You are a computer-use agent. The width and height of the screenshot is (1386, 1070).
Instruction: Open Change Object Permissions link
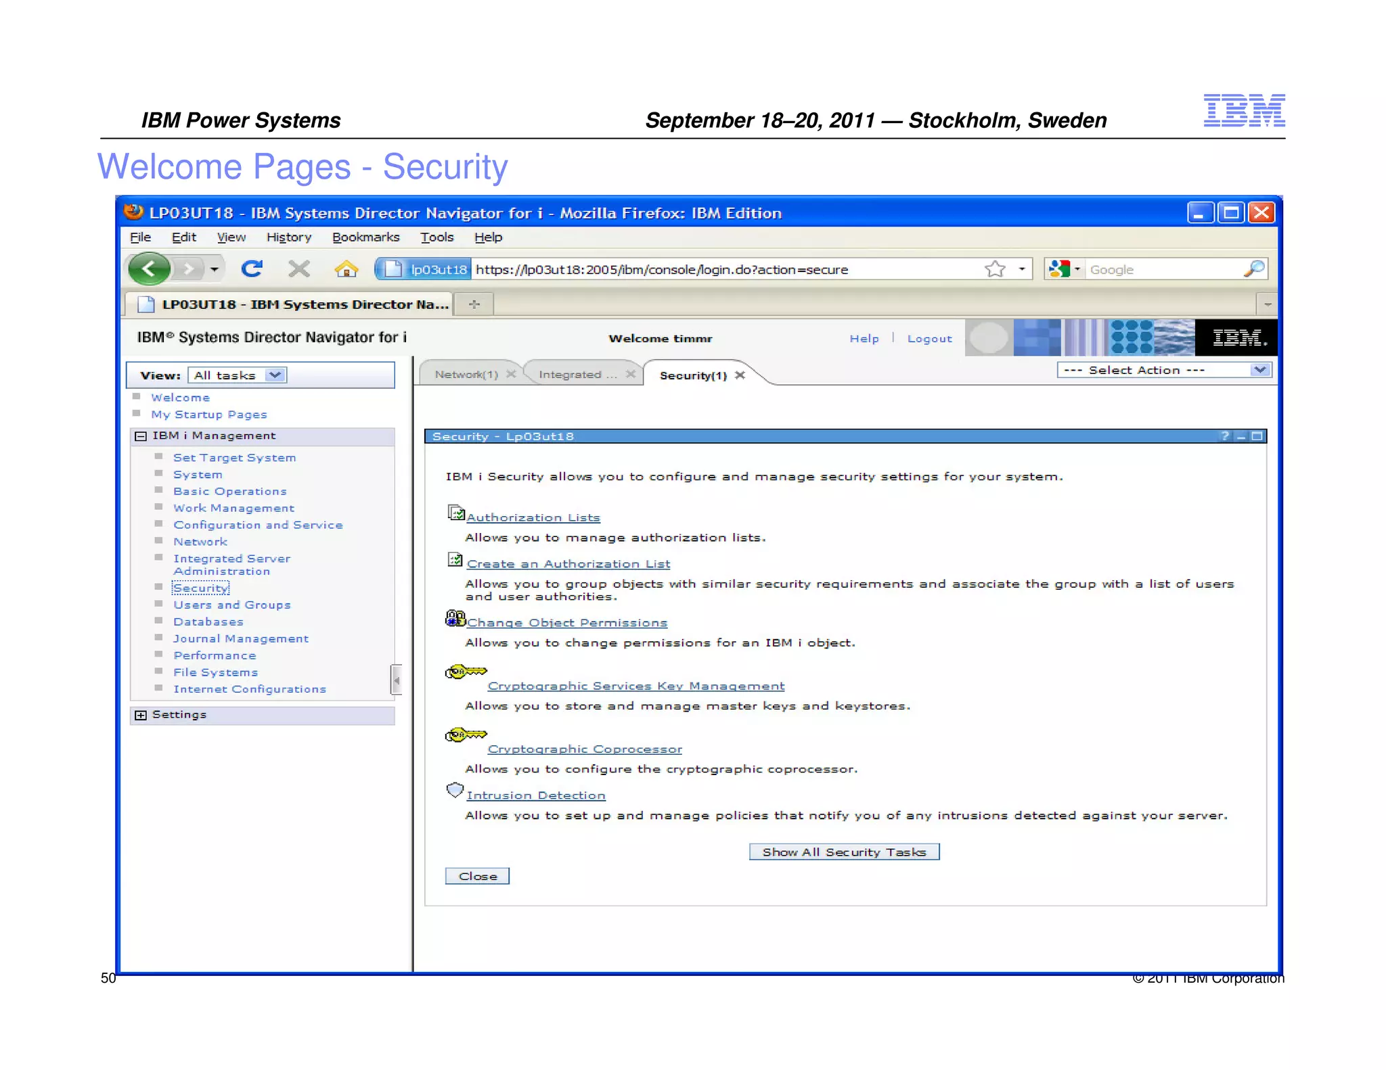pyautogui.click(x=567, y=623)
